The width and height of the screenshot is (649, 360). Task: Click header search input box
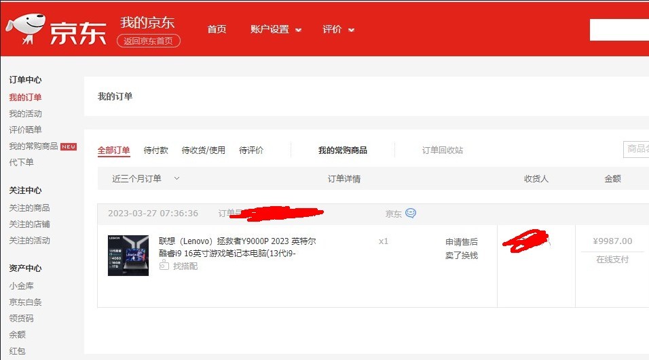click(619, 30)
